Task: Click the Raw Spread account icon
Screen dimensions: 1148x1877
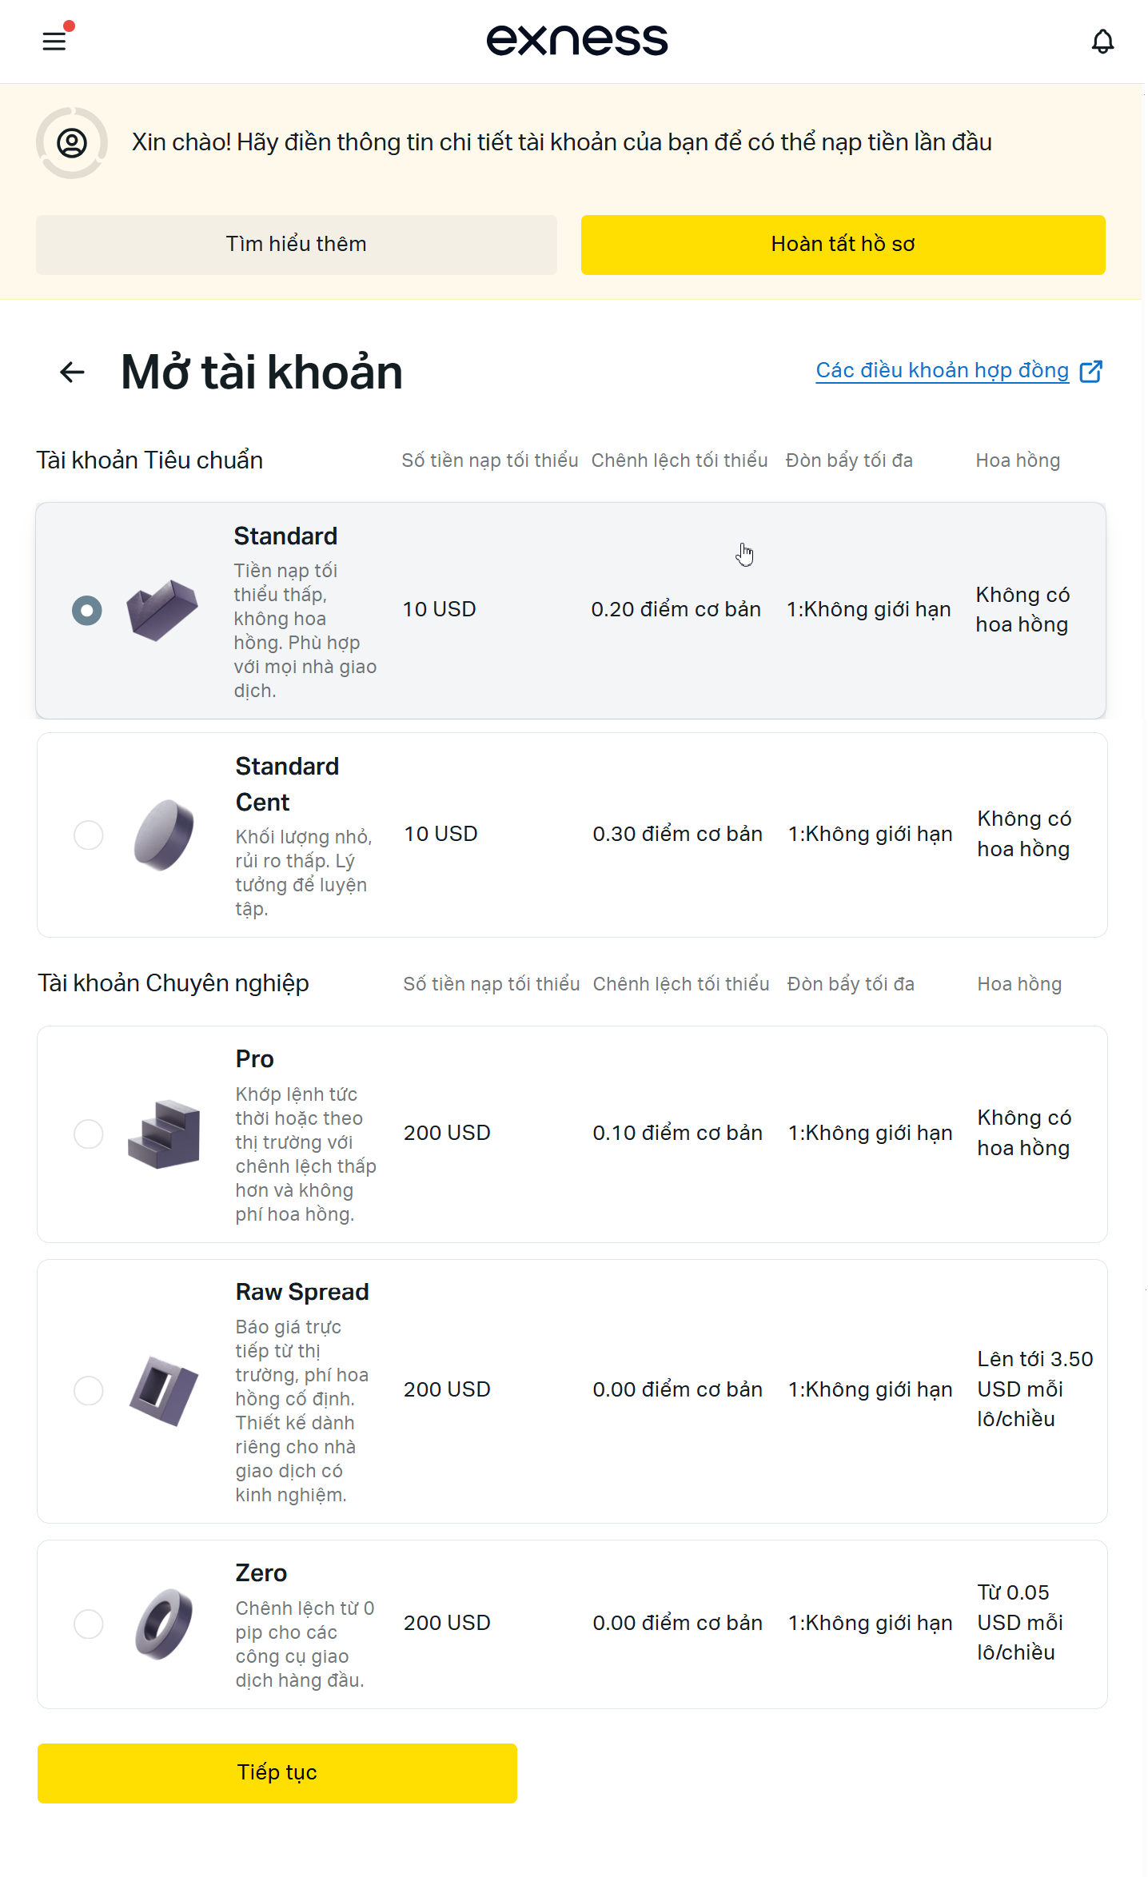Action: coord(164,1390)
